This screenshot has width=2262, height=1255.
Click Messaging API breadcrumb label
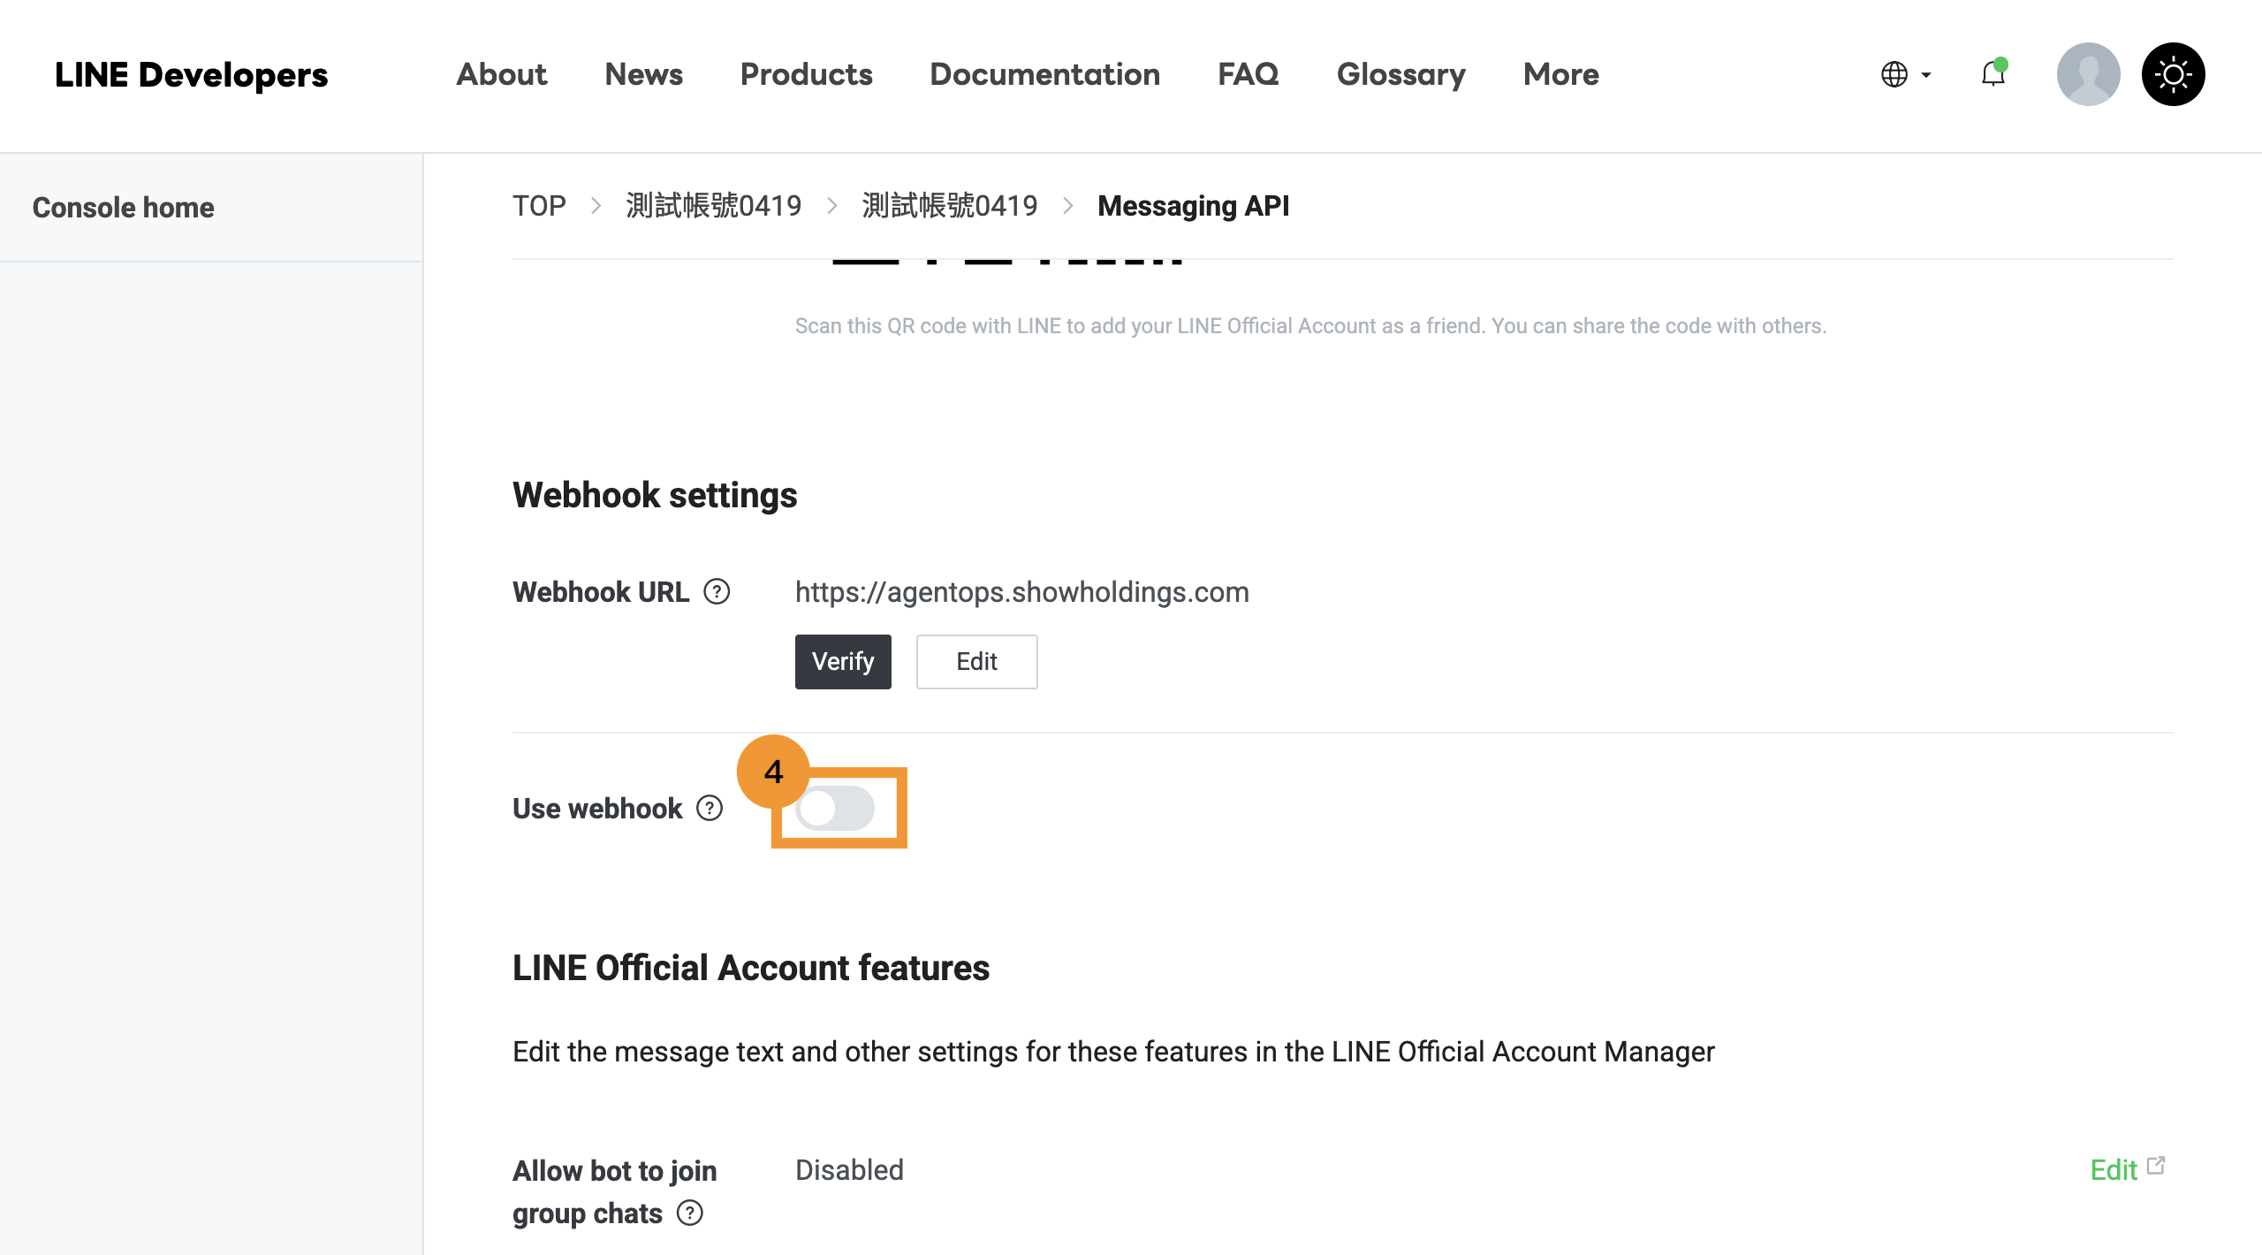tap(1193, 206)
